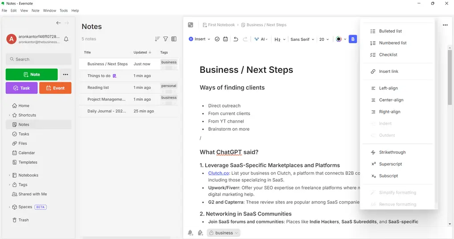Open the Sans Serif font dropdown
The height and width of the screenshot is (239, 454).
302,39
